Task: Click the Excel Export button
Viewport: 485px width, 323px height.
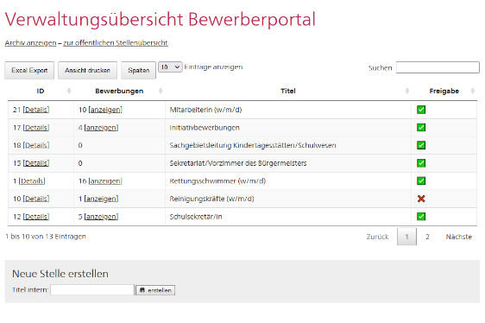Action: point(29,70)
